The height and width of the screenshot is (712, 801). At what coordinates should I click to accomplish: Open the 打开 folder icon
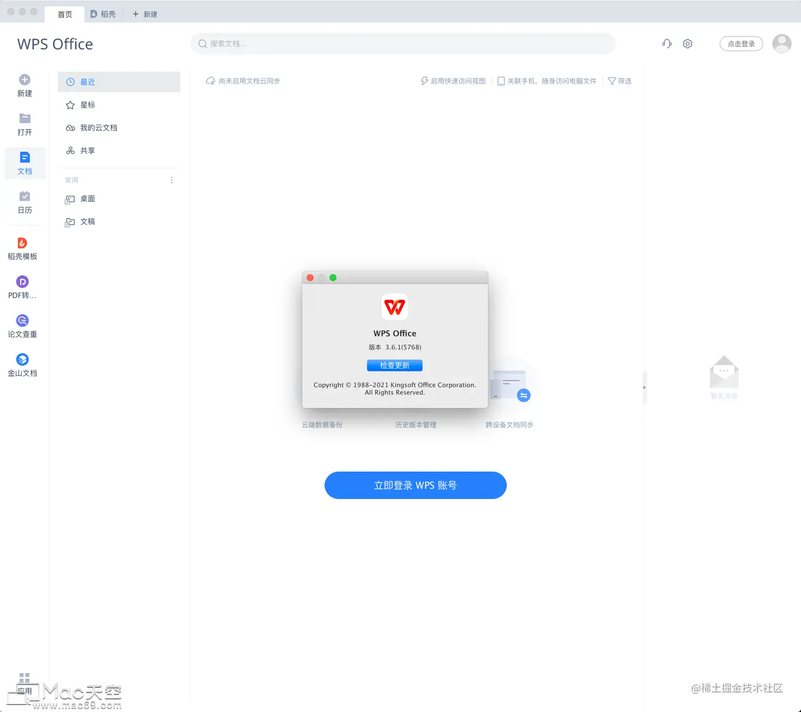pyautogui.click(x=25, y=118)
